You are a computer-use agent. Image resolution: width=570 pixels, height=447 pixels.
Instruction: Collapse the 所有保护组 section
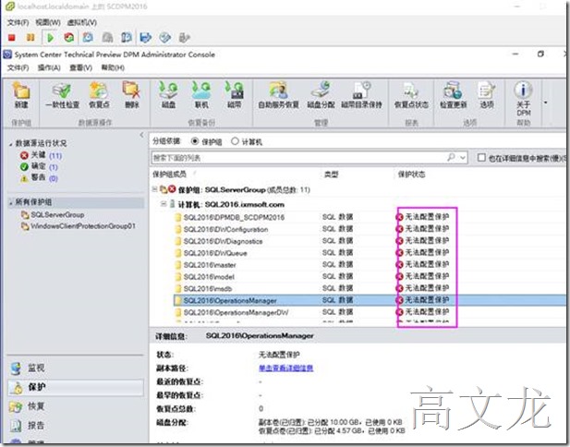click(x=11, y=203)
